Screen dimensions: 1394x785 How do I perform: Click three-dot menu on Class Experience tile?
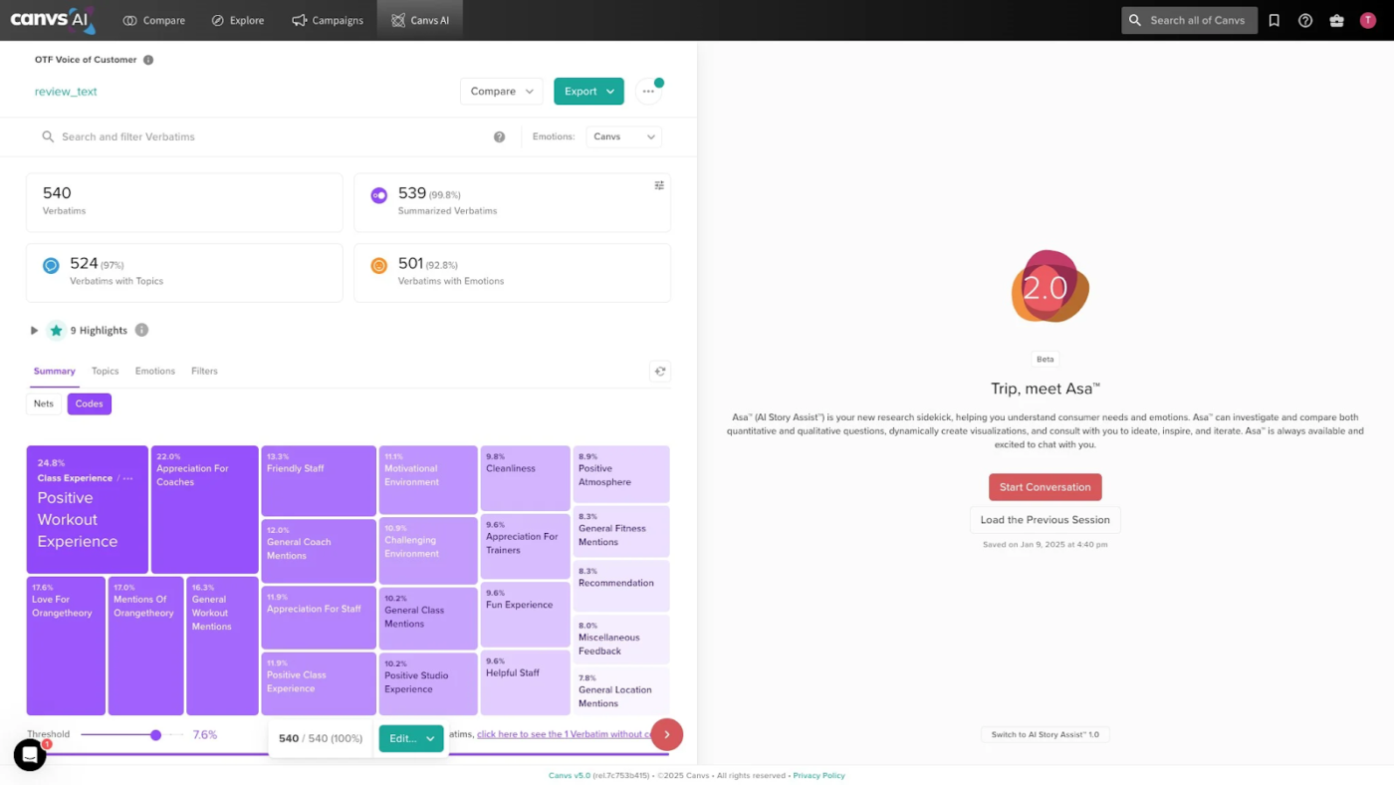click(128, 478)
